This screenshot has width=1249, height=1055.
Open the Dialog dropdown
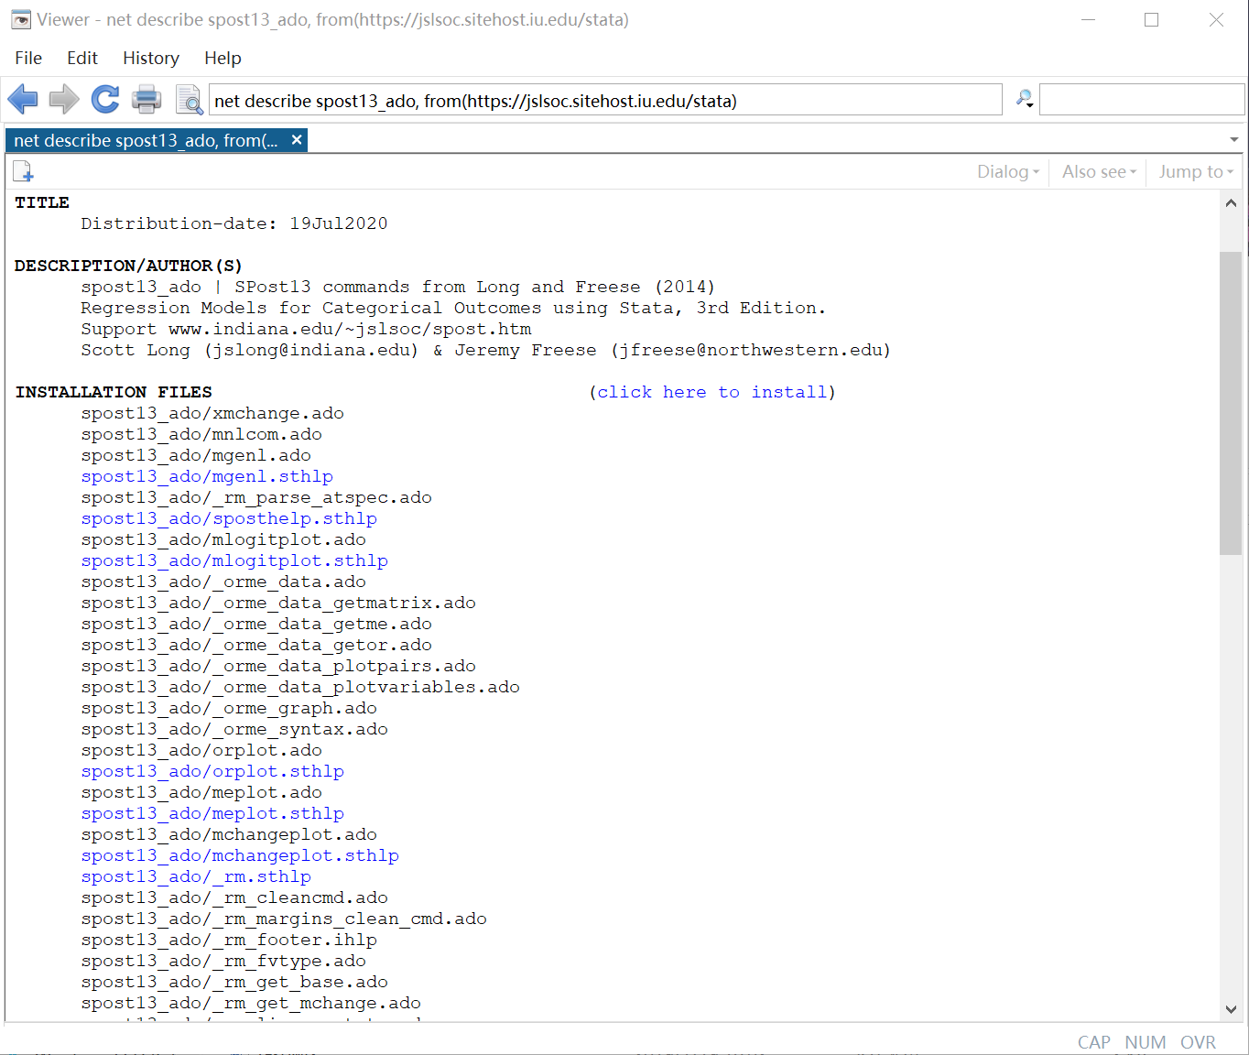click(x=1005, y=171)
